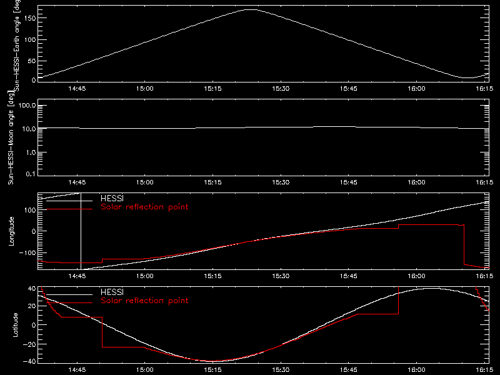500x375 pixels.
Task: Click 14:45 time label under Latitude plot
Action: pyautogui.click(x=77, y=370)
